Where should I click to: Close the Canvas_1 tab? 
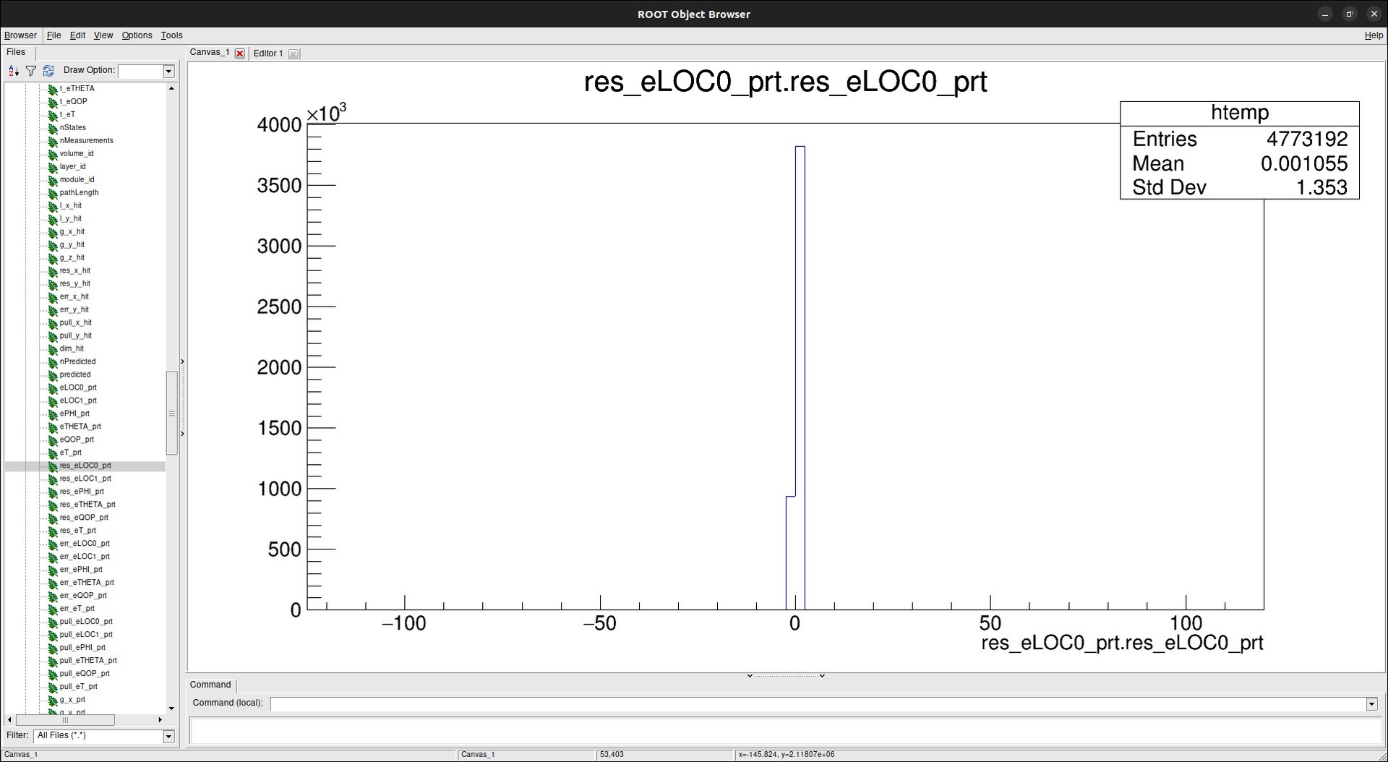click(x=239, y=53)
